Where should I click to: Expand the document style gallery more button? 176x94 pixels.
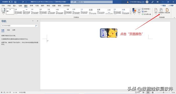[x=131, y=13]
